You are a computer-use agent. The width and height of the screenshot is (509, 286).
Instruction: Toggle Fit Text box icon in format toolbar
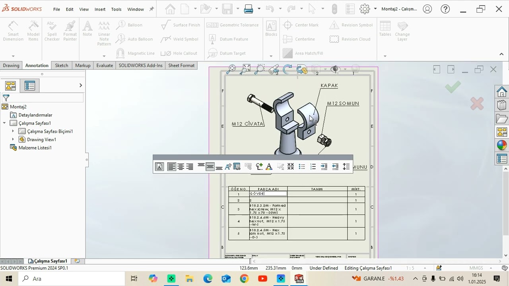(x=159, y=167)
